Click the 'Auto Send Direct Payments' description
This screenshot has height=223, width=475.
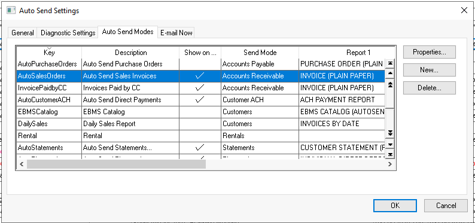point(130,100)
